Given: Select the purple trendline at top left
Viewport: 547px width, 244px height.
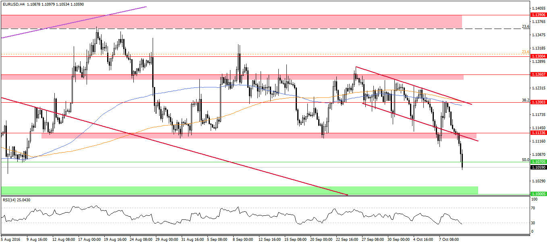Looking at the screenshot, I should coord(73,22).
